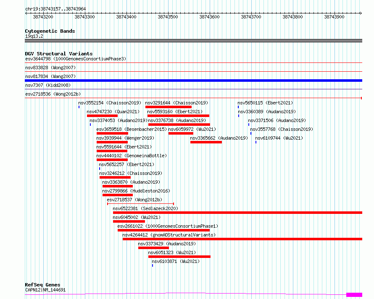
Task: Select the nsv833828 (Wong2007) variant label
Action: pyautogui.click(x=50, y=68)
